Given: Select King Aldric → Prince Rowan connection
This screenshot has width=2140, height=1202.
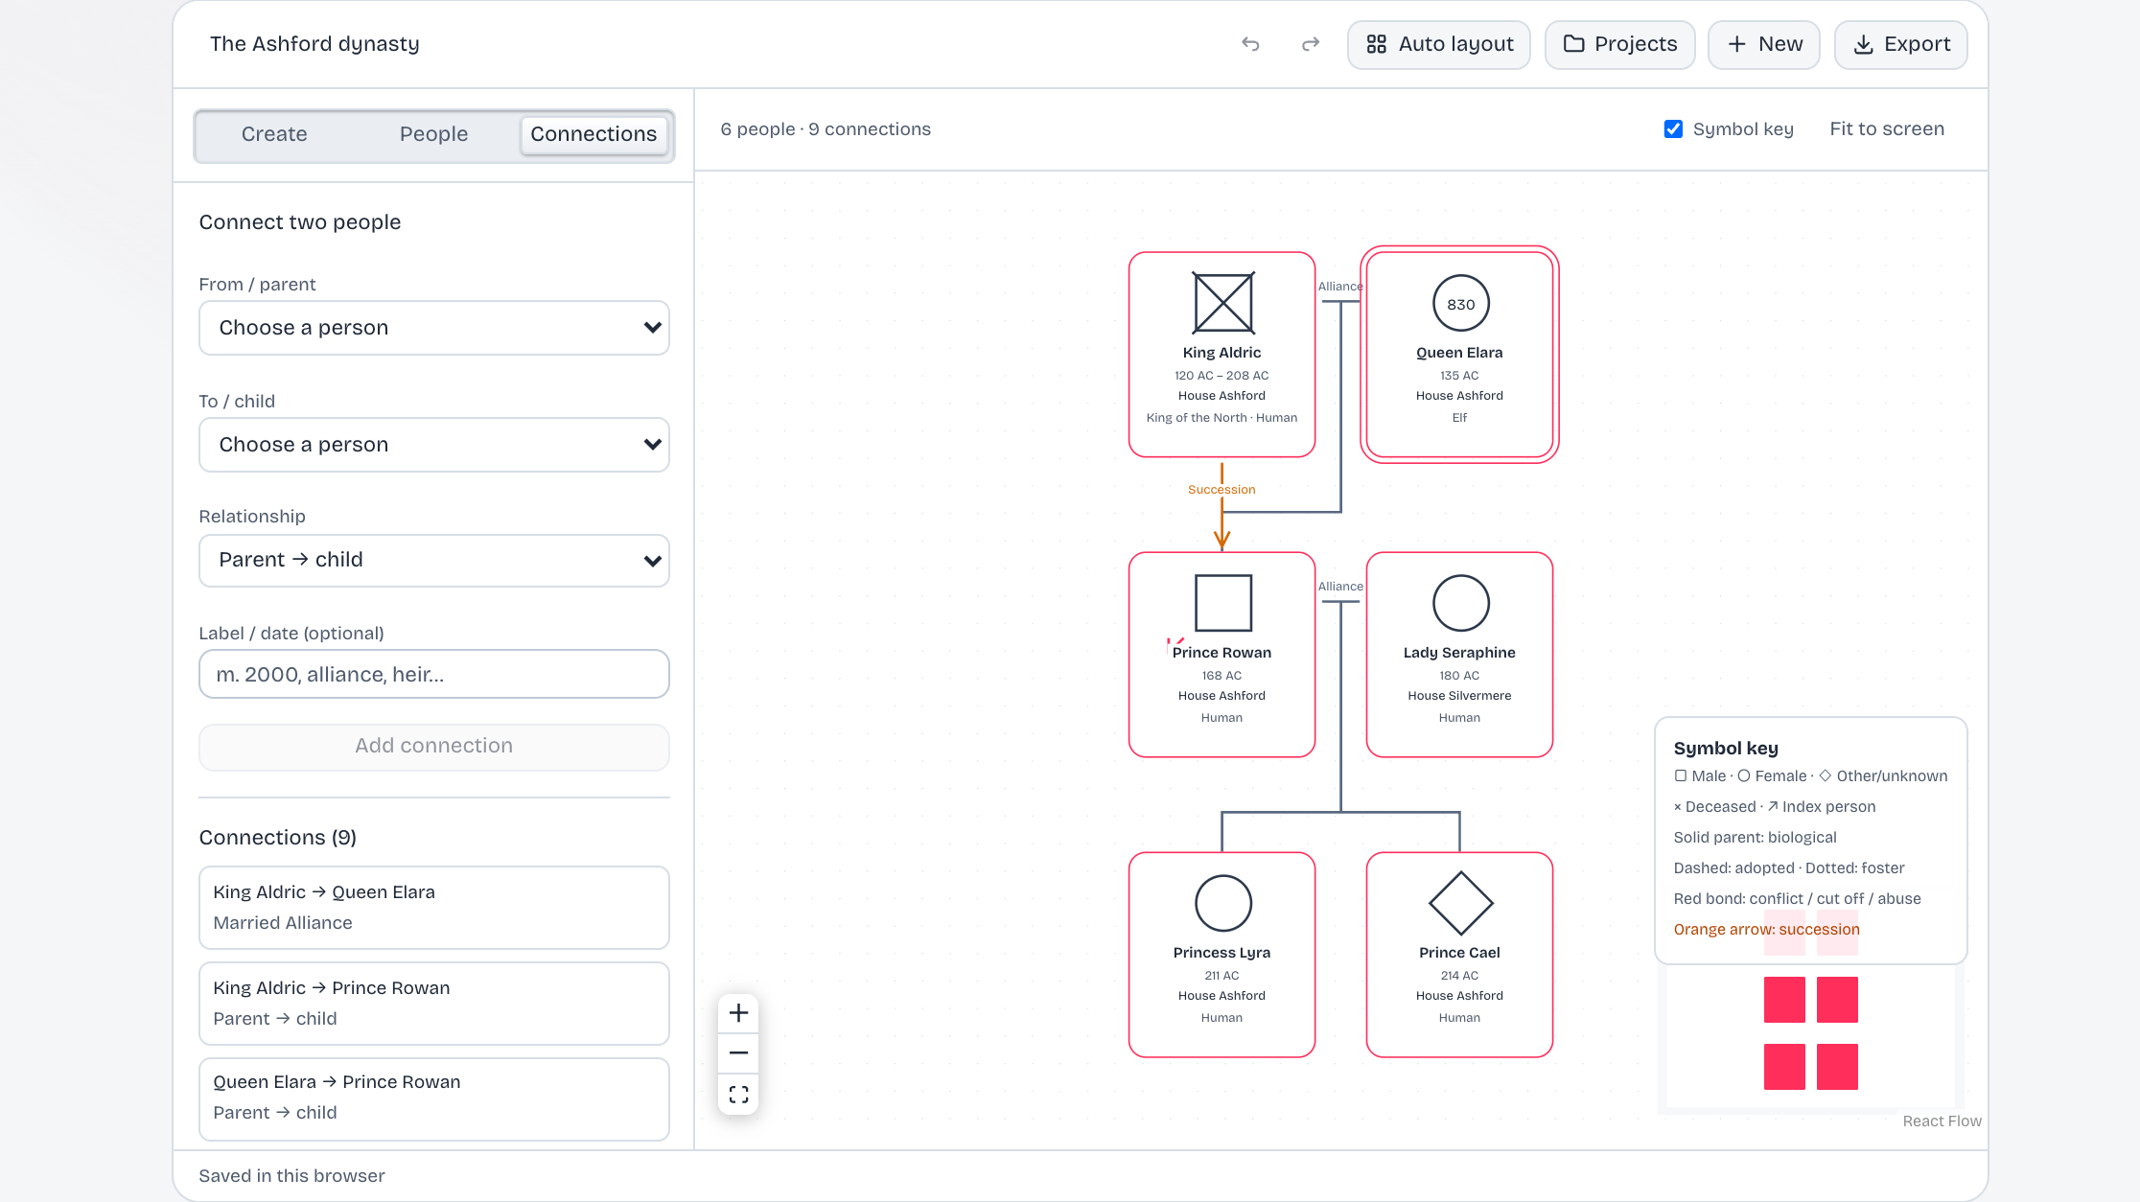Looking at the screenshot, I should point(433,1003).
